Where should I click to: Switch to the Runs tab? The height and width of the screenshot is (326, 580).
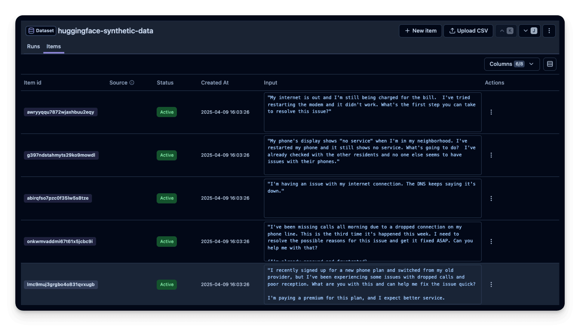click(x=33, y=46)
